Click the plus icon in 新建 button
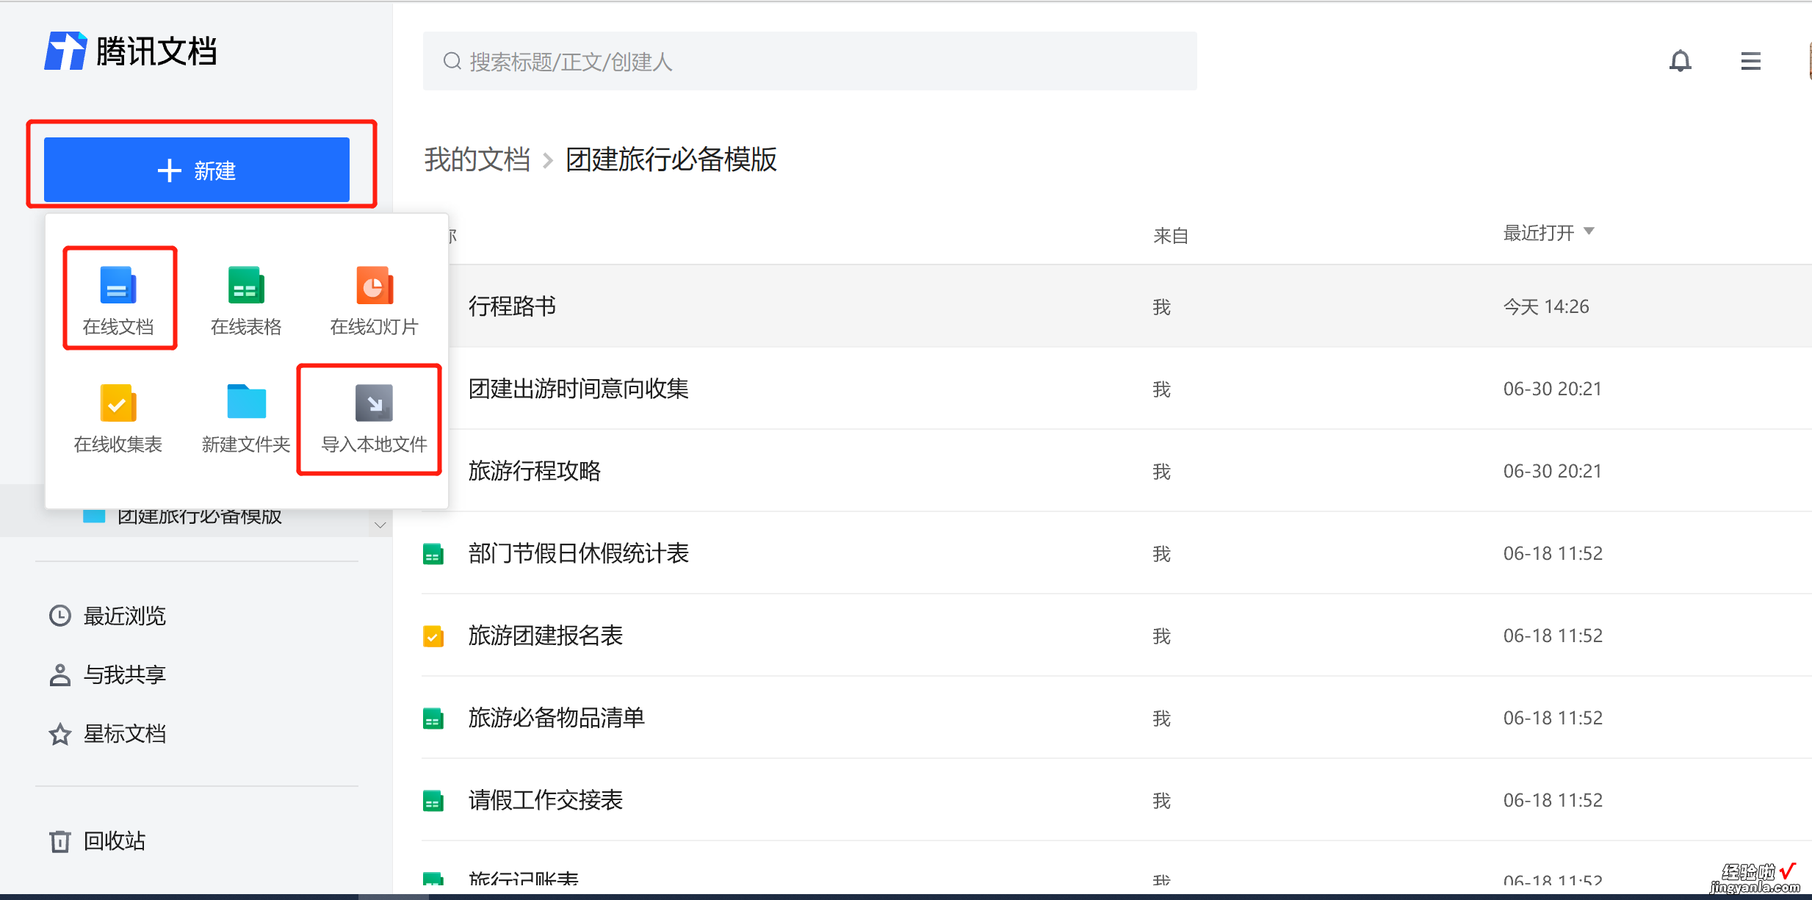Image resolution: width=1812 pixels, height=900 pixels. point(170,170)
